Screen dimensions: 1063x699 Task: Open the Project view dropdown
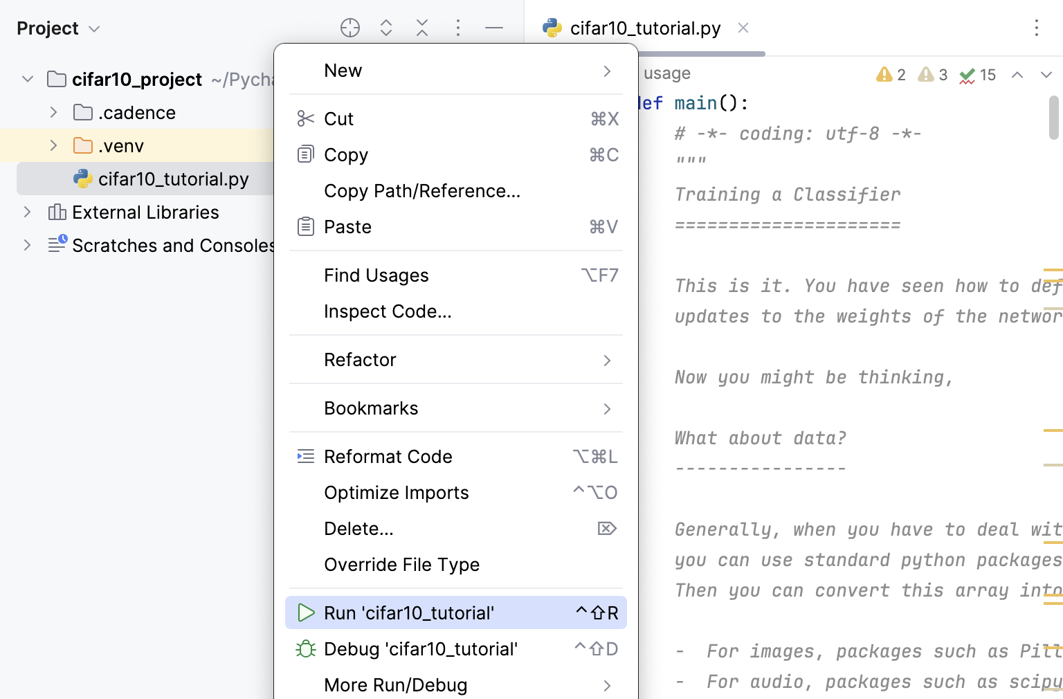click(x=60, y=28)
